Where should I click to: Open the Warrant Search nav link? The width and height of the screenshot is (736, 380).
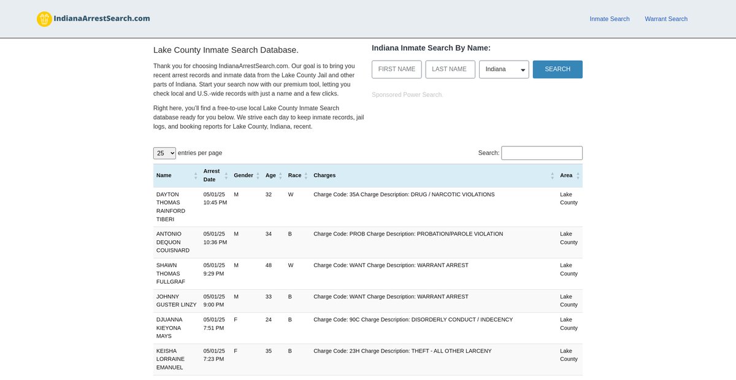coord(665,19)
